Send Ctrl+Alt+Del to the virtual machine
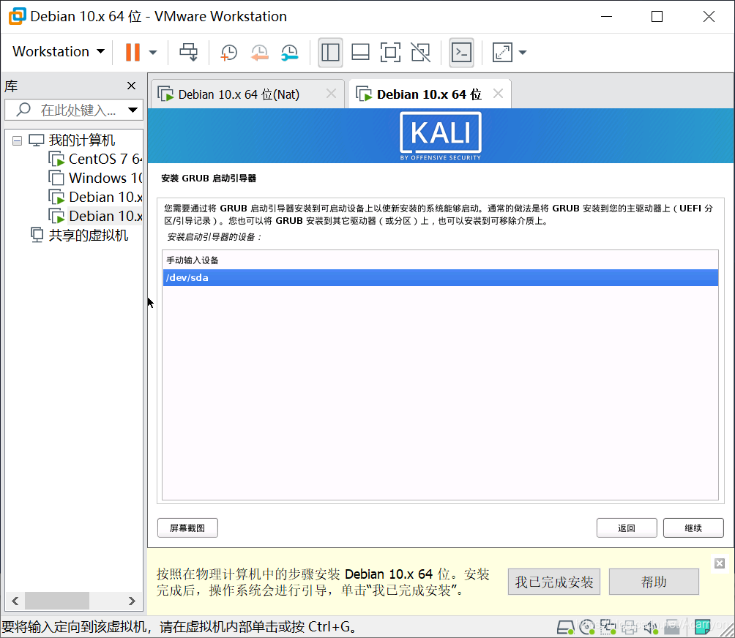The width and height of the screenshot is (735, 638). pyautogui.click(x=188, y=52)
